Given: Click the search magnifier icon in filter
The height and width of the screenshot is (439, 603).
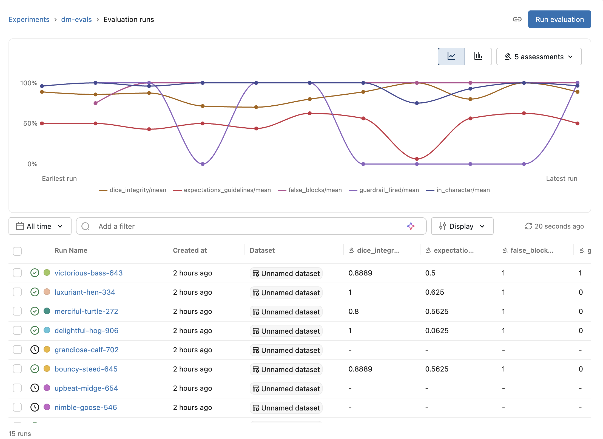Looking at the screenshot, I should pos(86,226).
